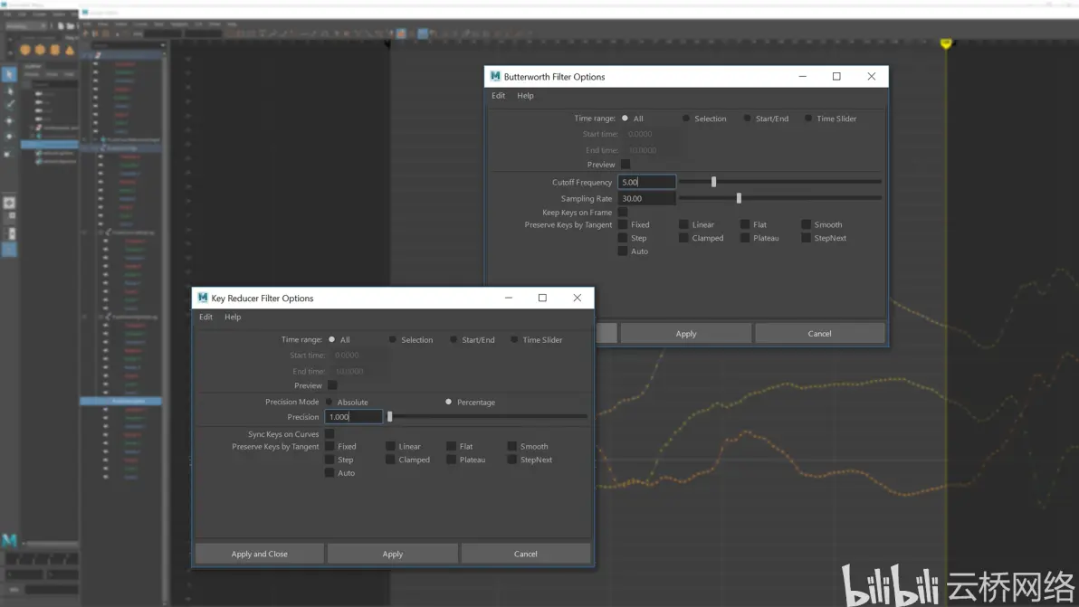Check Smooth tangent in Key Reducer Filter Options
Viewport: 1079px width, 607px height.
[x=512, y=446]
